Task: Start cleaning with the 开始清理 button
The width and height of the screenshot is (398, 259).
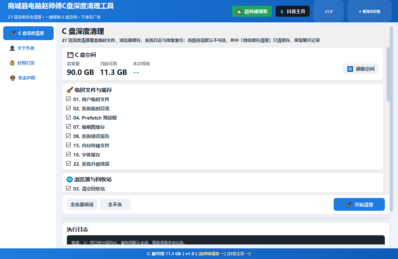Action: pos(359,204)
